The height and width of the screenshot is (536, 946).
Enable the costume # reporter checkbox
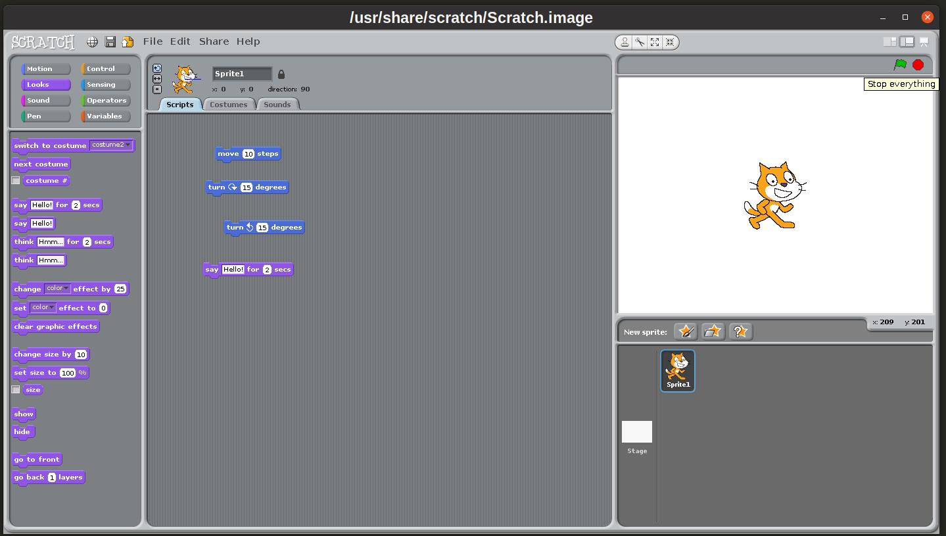(x=16, y=180)
